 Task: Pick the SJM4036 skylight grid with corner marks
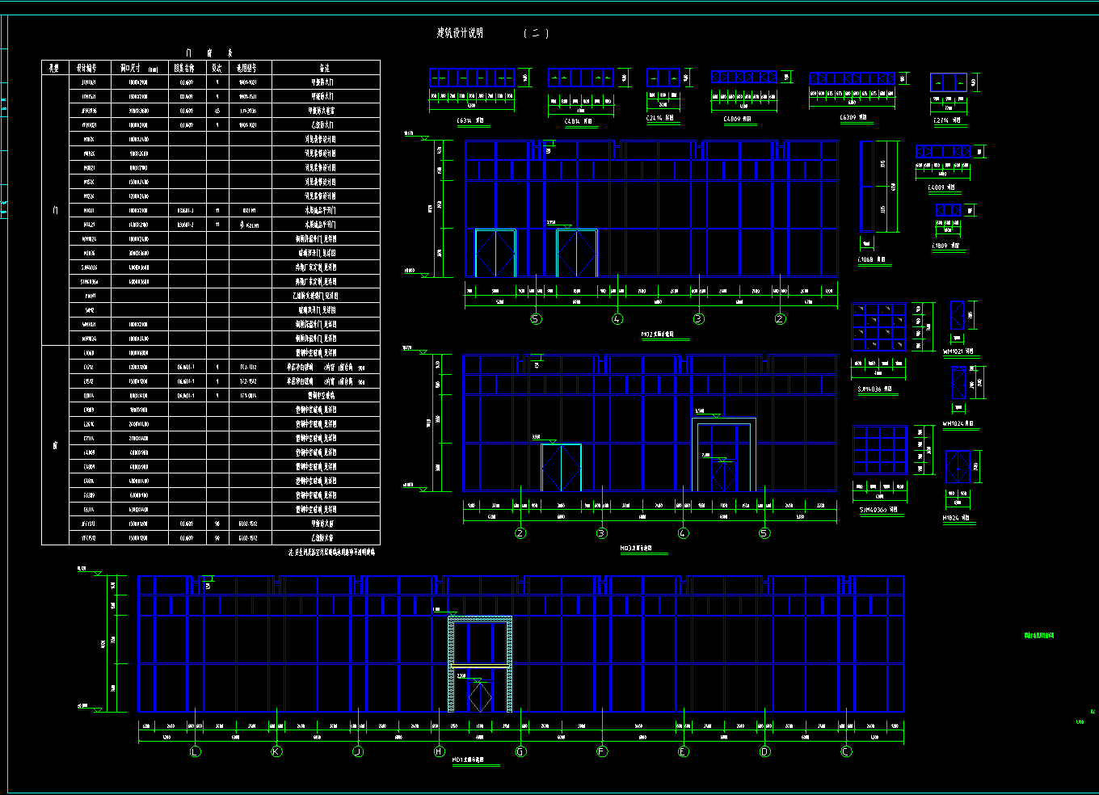(878, 327)
